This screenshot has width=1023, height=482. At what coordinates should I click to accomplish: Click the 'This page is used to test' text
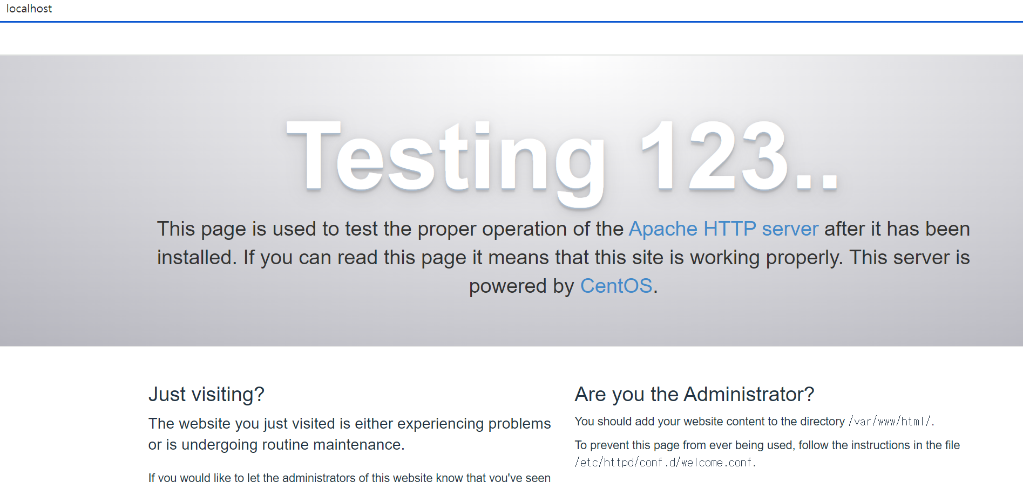(564, 258)
